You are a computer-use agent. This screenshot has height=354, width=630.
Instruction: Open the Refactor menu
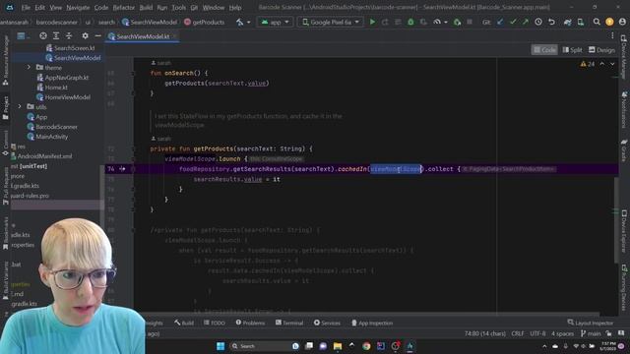pyautogui.click(x=124, y=8)
